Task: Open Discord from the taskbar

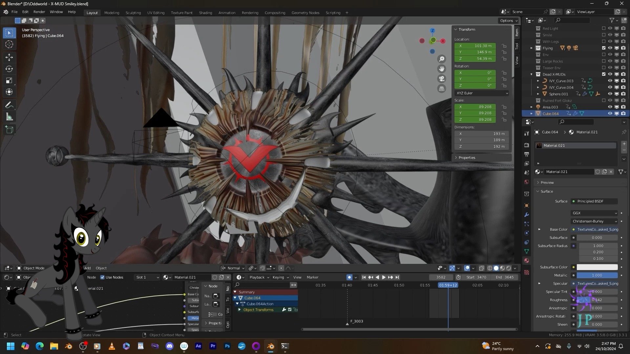Action: pos(169,346)
